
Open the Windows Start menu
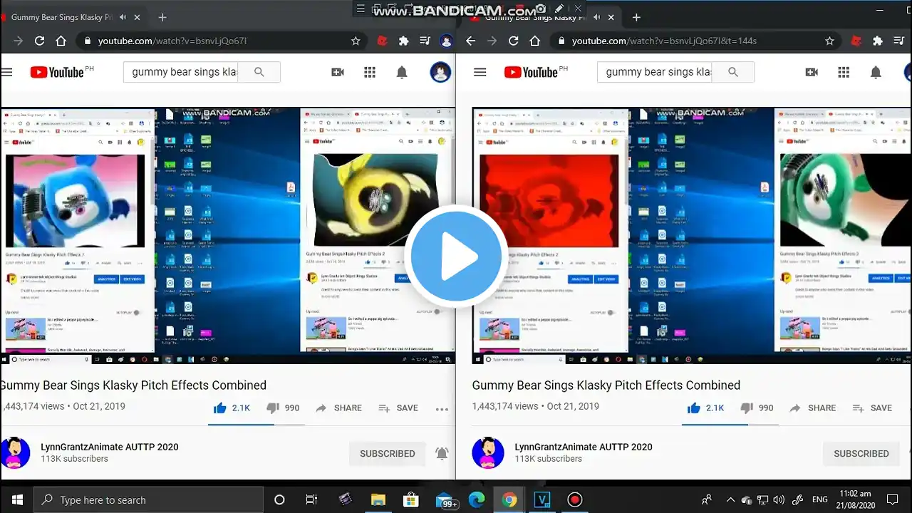pyautogui.click(x=17, y=500)
